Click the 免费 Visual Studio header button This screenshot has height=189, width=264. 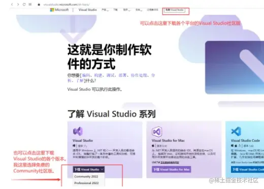[174, 10]
